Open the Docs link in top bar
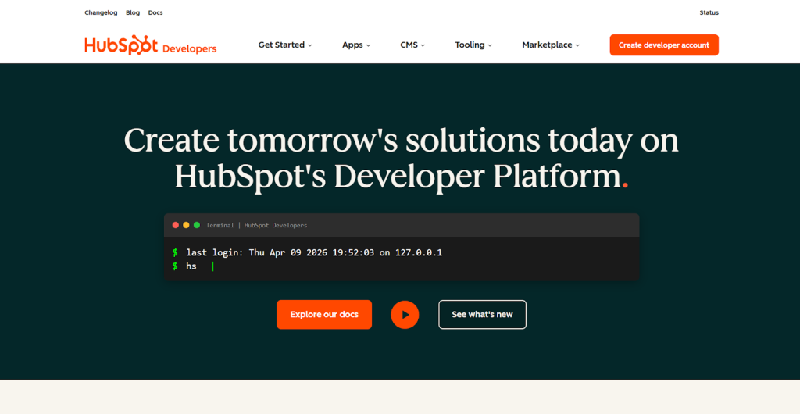Screen dimensions: 800x414 click(155, 12)
